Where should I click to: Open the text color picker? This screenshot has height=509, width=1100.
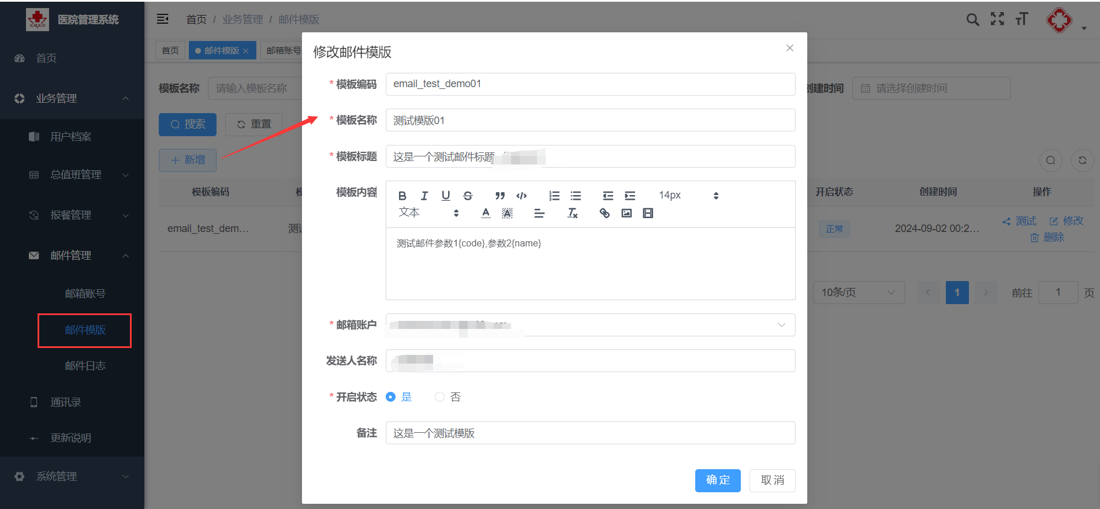click(486, 213)
